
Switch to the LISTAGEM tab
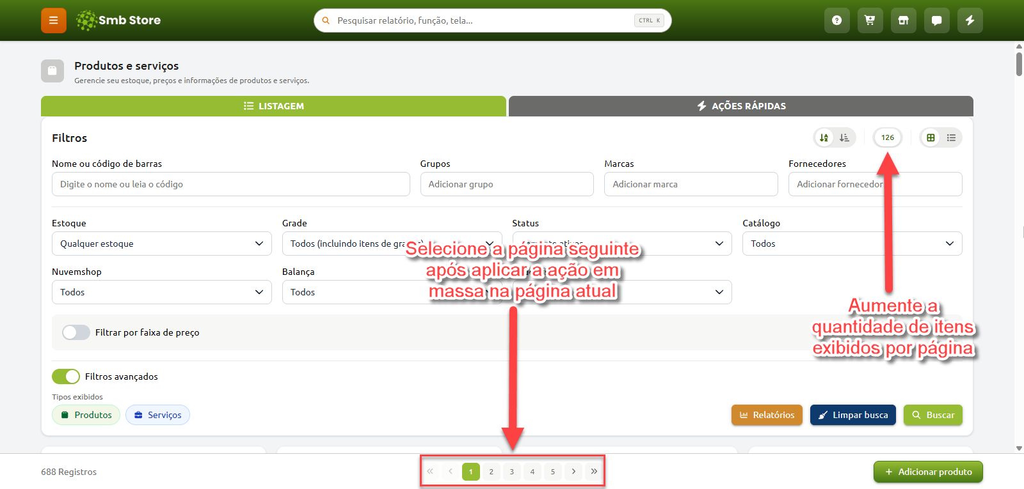(273, 106)
